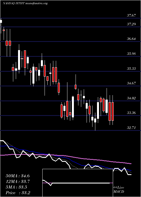The image size is (141, 197).
Task: Click the NASDAQ HTHT munafasutra.org title text
Action: coord(25,3)
